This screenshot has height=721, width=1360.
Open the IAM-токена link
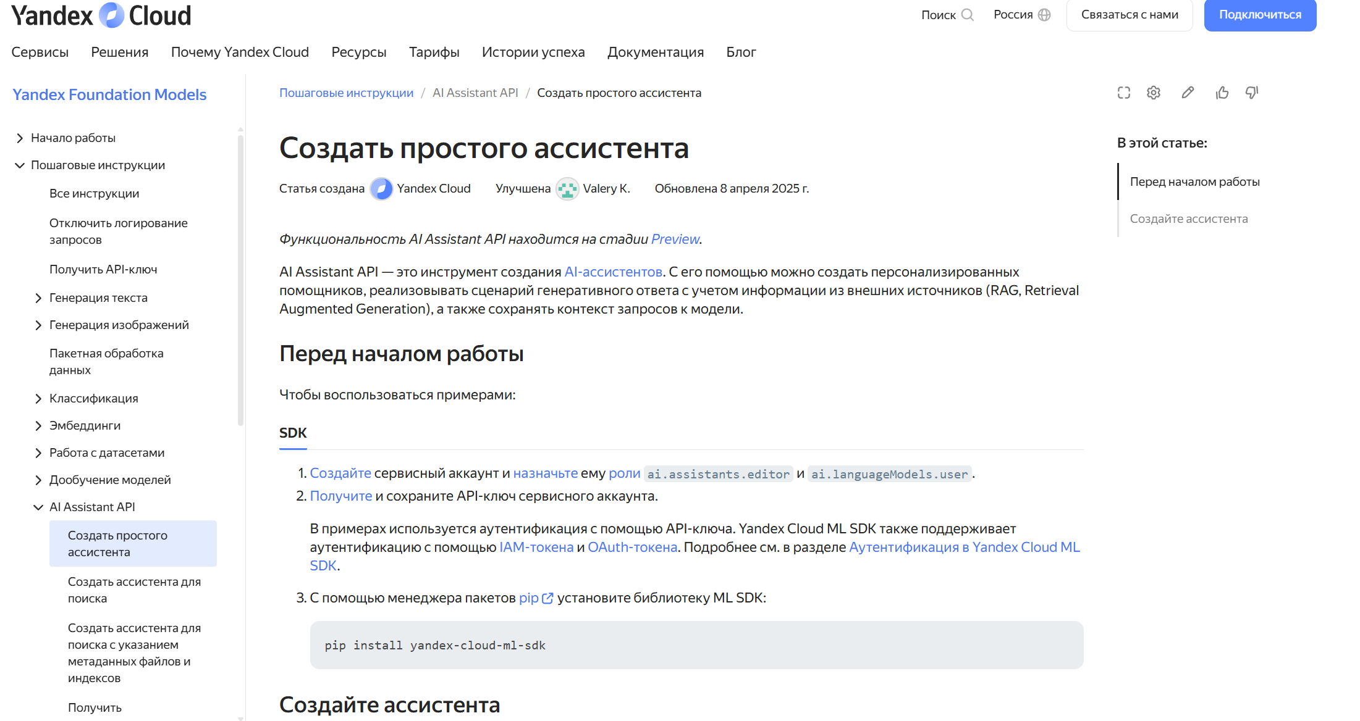536,548
